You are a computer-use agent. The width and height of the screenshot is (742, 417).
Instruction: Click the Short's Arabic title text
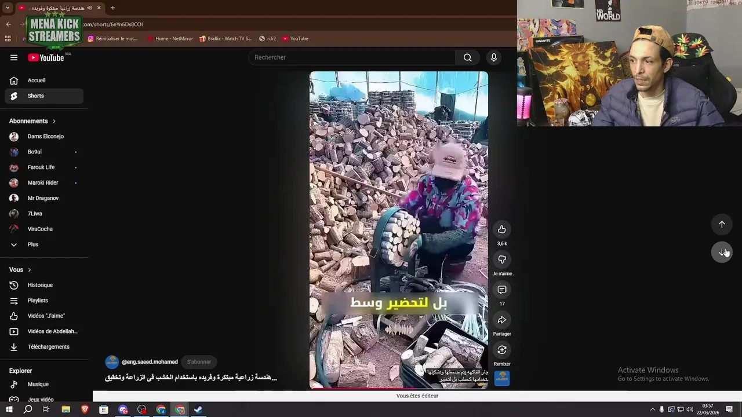191,378
